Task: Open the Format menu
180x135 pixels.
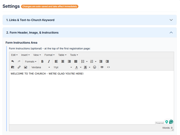Action: (49, 55)
